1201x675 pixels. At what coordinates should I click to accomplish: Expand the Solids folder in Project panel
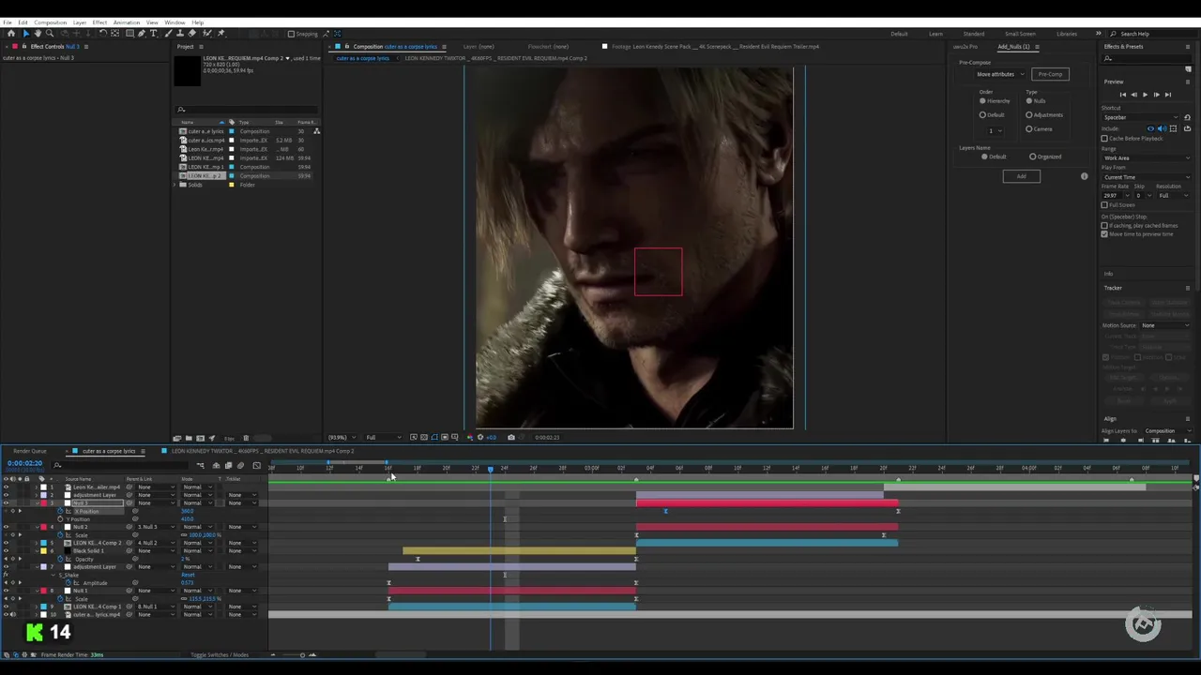click(x=174, y=185)
